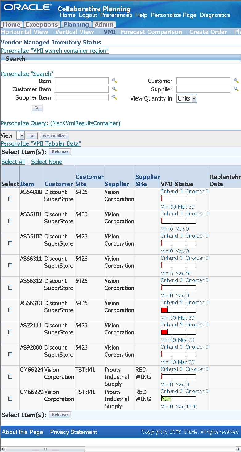This screenshot has width=241, height=452.
Task: Open the View Quantity in Units dropdown
Action: point(187,98)
